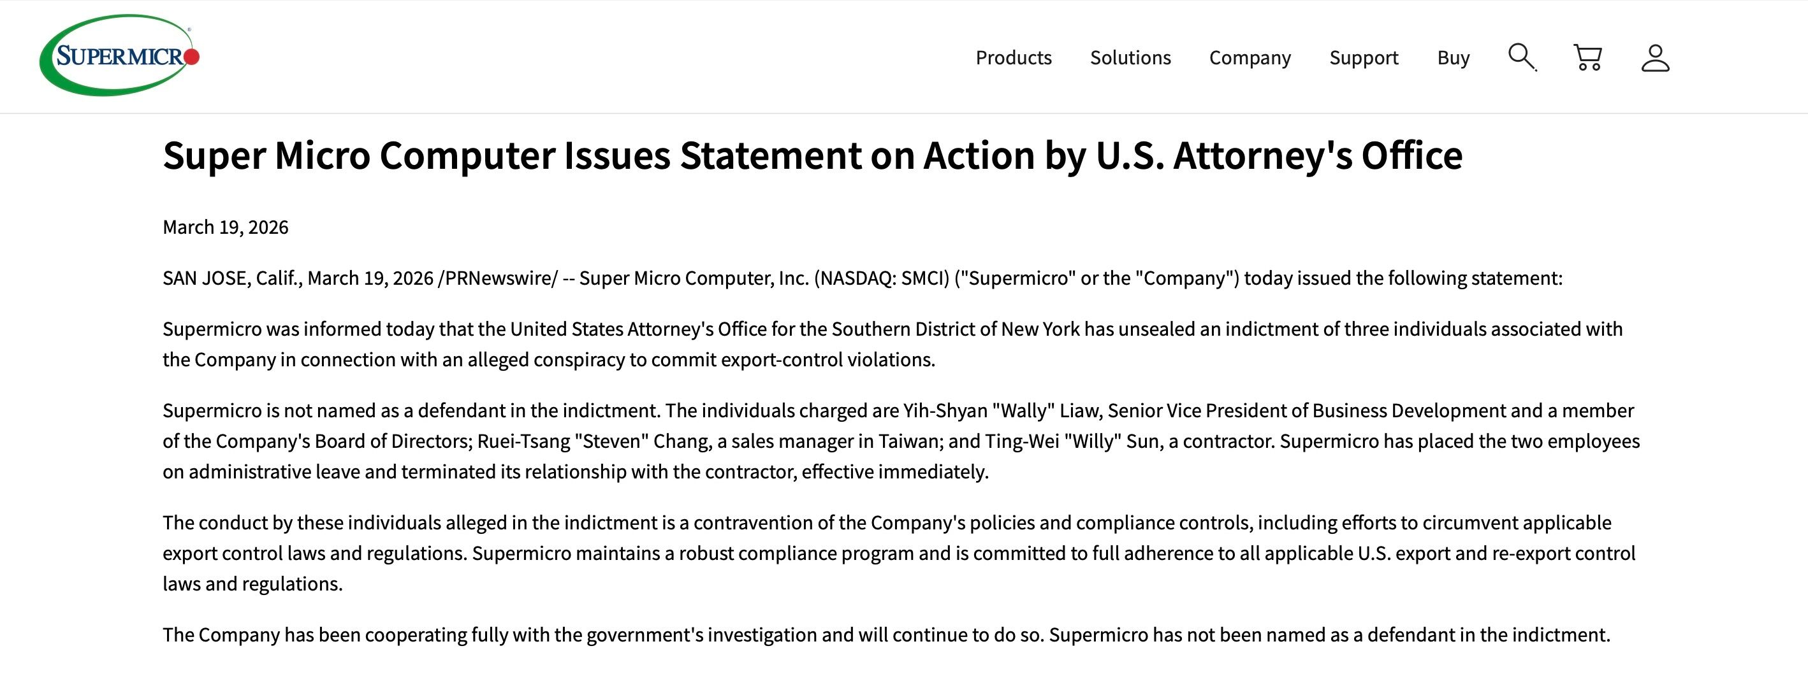Image resolution: width=1808 pixels, height=681 pixels.
Task: Click the Supermicro logo
Action: pos(119,55)
